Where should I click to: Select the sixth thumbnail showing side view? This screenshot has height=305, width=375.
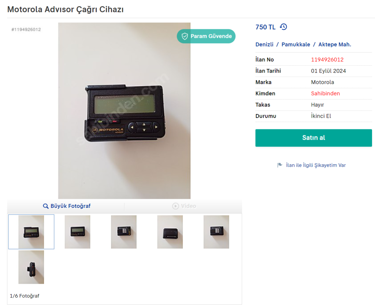(x=31, y=267)
